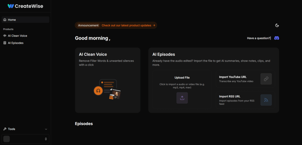This screenshot has height=145, width=302.
Task: Click 'Have a question?' text
Action: point(258,38)
